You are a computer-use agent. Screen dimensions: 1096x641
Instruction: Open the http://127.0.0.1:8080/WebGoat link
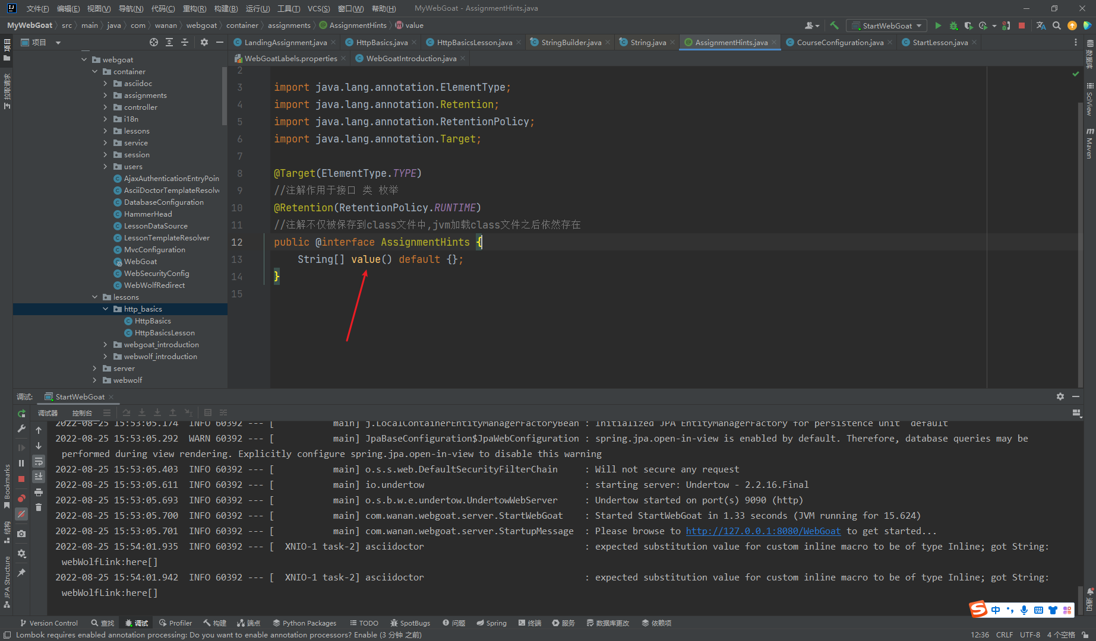[763, 531]
